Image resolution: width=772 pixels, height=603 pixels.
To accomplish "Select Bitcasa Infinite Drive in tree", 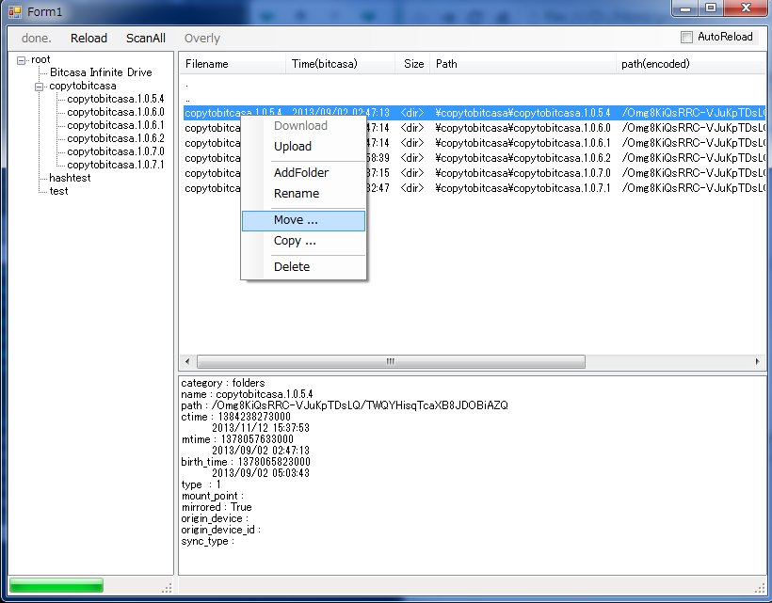I will (x=101, y=72).
